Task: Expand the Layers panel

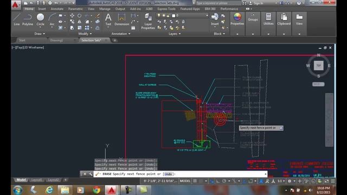Action: [x=175, y=34]
